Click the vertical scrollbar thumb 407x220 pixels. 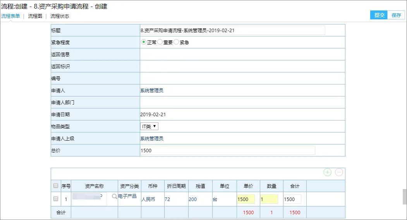coord(405,197)
